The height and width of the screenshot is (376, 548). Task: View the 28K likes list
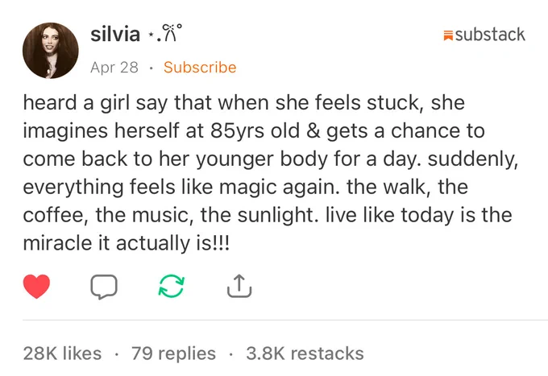pos(62,353)
